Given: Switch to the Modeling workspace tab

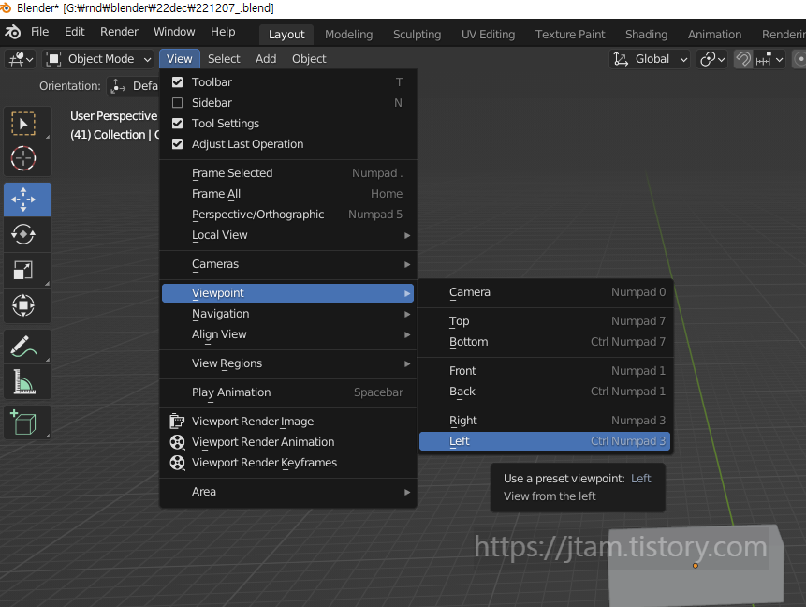Looking at the screenshot, I should pyautogui.click(x=348, y=35).
